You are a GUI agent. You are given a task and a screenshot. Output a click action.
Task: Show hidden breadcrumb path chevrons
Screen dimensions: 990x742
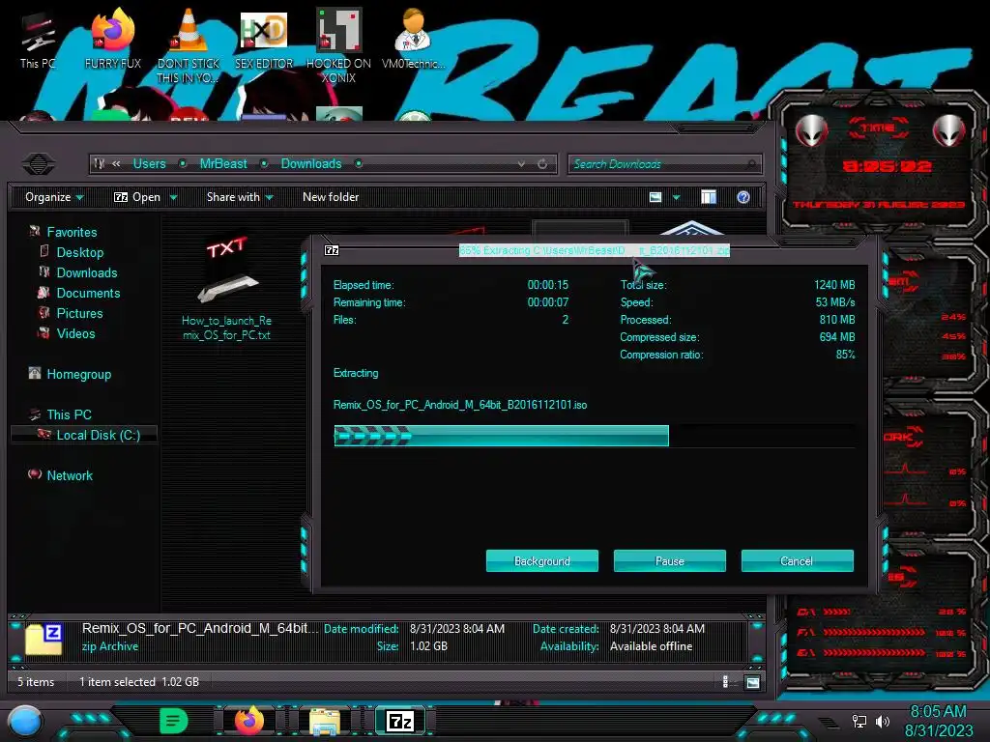click(116, 164)
